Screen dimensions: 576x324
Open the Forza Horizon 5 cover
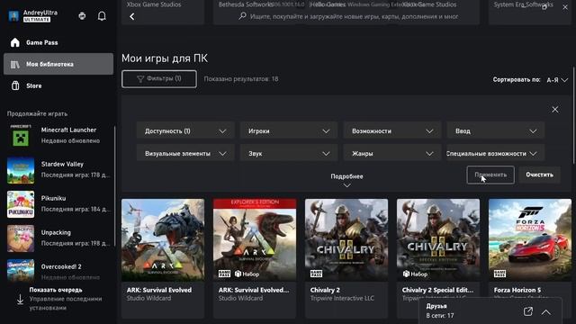530,240
